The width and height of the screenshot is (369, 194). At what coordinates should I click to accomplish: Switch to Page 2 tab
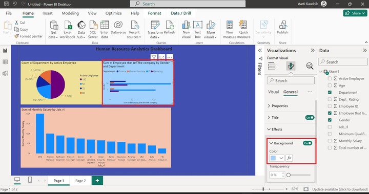click(80, 181)
